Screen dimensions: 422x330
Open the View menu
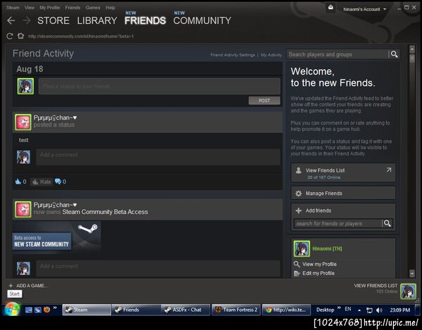point(30,8)
